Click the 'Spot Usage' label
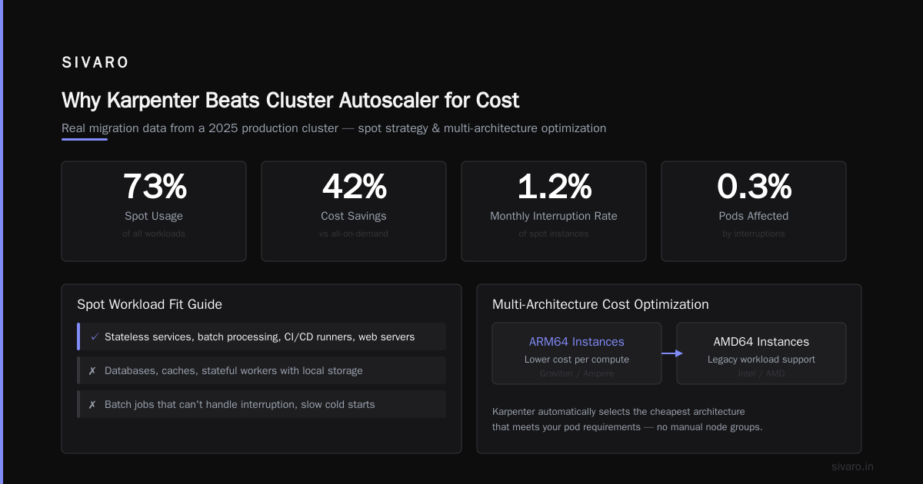This screenshot has width=923, height=484. pos(154,216)
